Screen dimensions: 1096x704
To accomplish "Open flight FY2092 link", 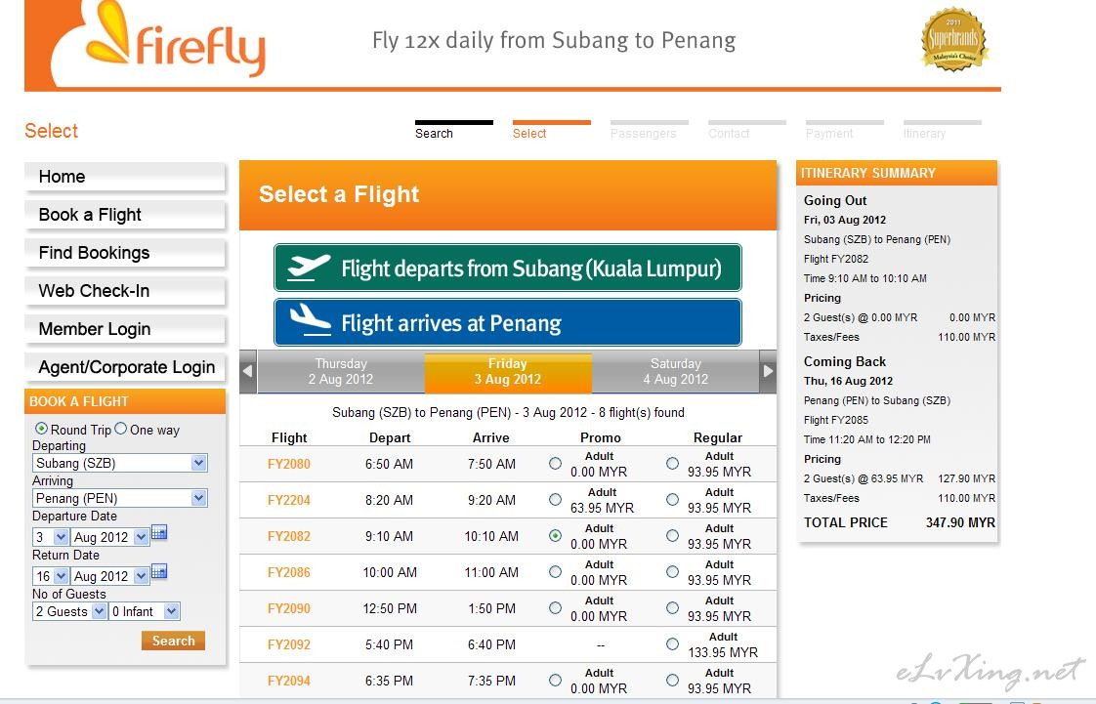I will click(x=289, y=644).
